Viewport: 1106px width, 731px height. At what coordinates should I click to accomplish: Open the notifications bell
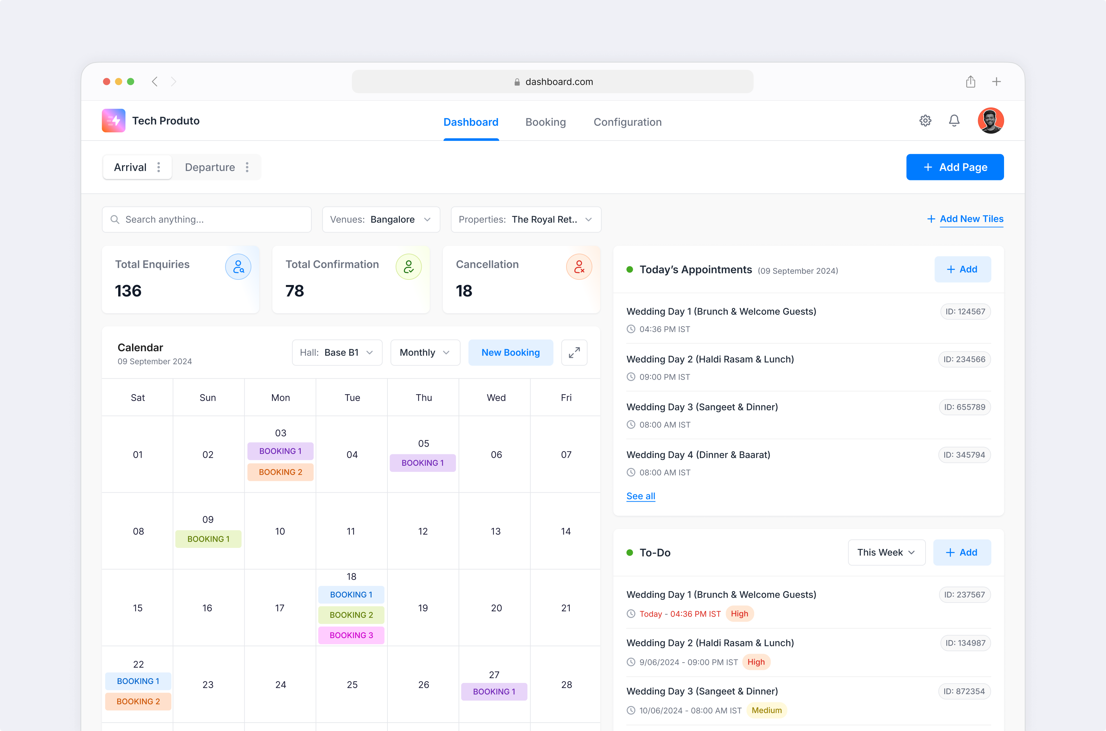tap(954, 120)
